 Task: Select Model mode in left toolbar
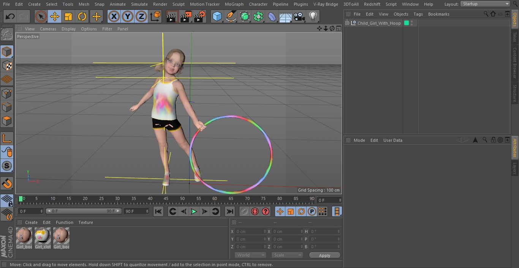point(7,52)
